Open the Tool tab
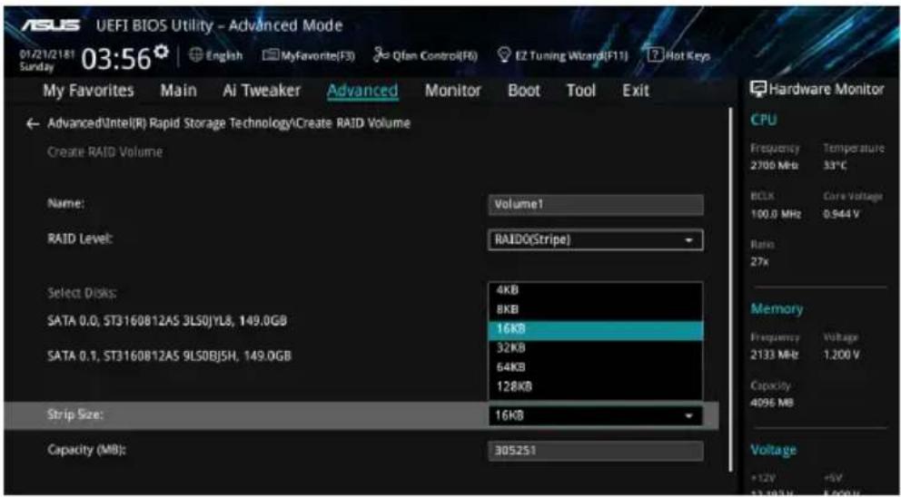This screenshot has width=901, height=497. click(581, 91)
